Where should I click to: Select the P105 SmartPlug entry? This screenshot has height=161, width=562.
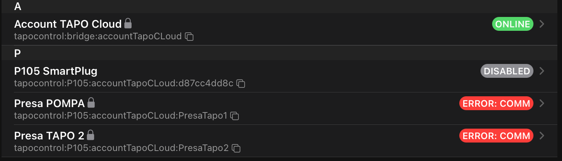tap(56, 71)
